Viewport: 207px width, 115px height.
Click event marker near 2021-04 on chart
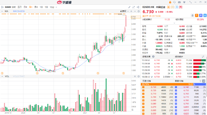[x=98, y=73]
